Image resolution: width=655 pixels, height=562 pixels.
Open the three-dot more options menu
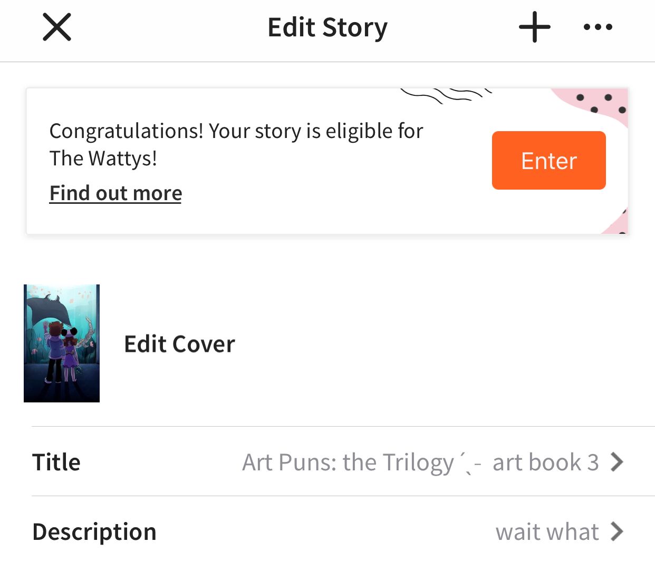[x=598, y=27]
